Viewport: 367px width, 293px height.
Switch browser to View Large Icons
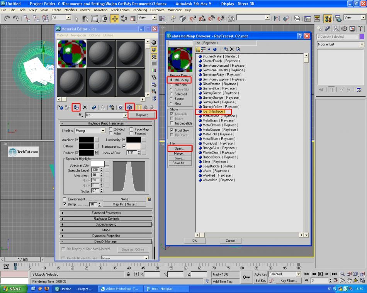[215, 49]
